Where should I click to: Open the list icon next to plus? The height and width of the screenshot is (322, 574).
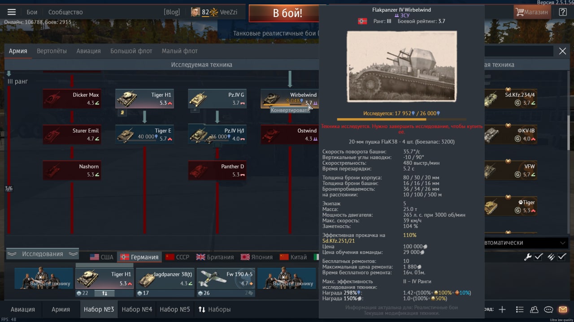(x=519, y=309)
